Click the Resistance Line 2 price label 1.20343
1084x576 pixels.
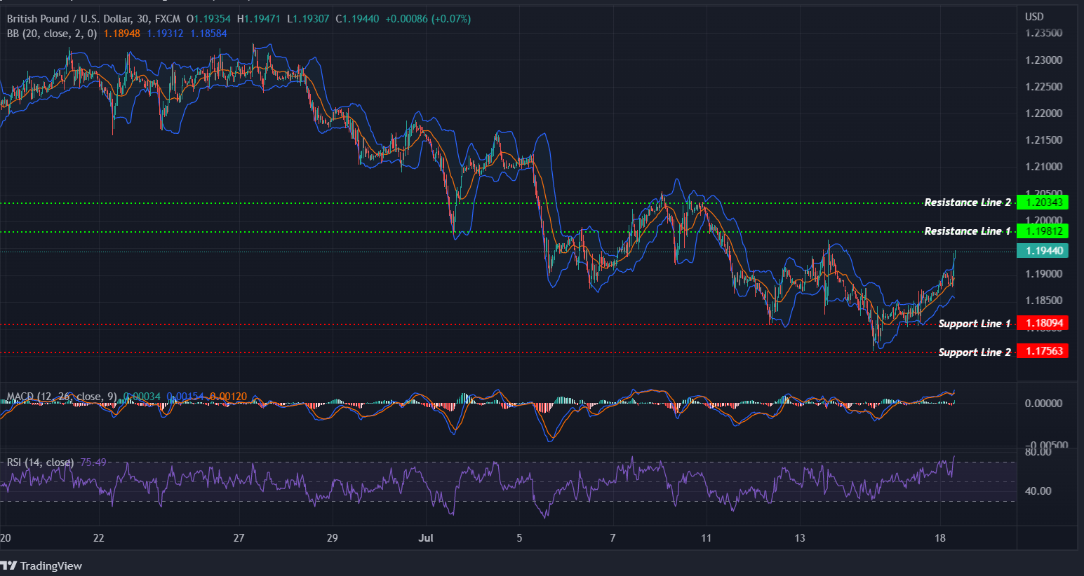tap(1043, 203)
